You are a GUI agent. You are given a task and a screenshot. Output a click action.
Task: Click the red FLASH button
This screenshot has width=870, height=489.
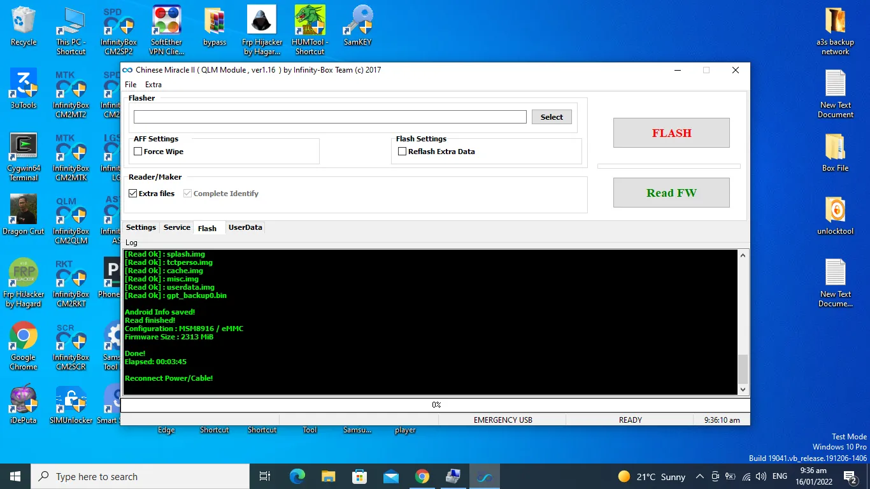tap(671, 133)
